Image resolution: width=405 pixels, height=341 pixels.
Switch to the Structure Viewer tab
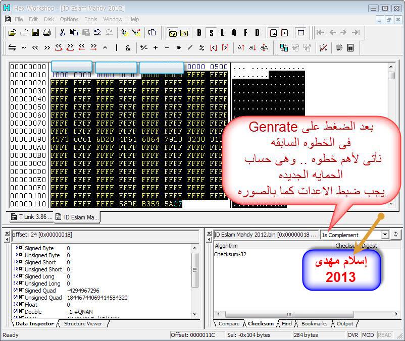[x=83, y=323]
